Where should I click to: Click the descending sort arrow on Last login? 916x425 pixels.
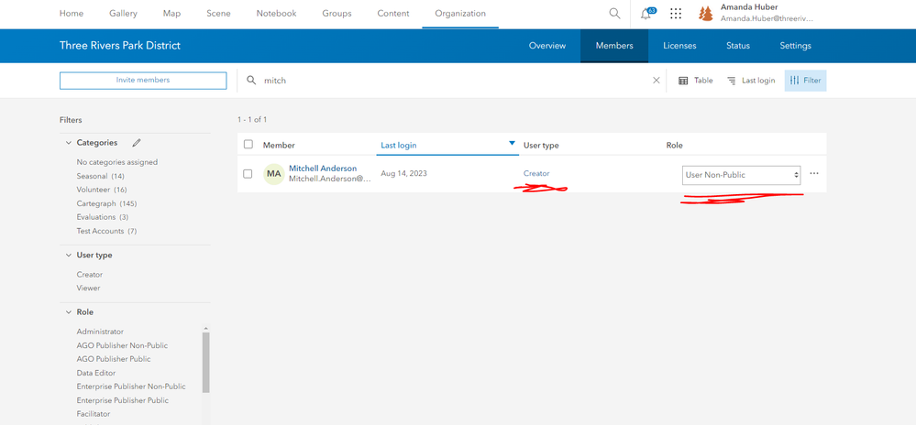pos(512,144)
